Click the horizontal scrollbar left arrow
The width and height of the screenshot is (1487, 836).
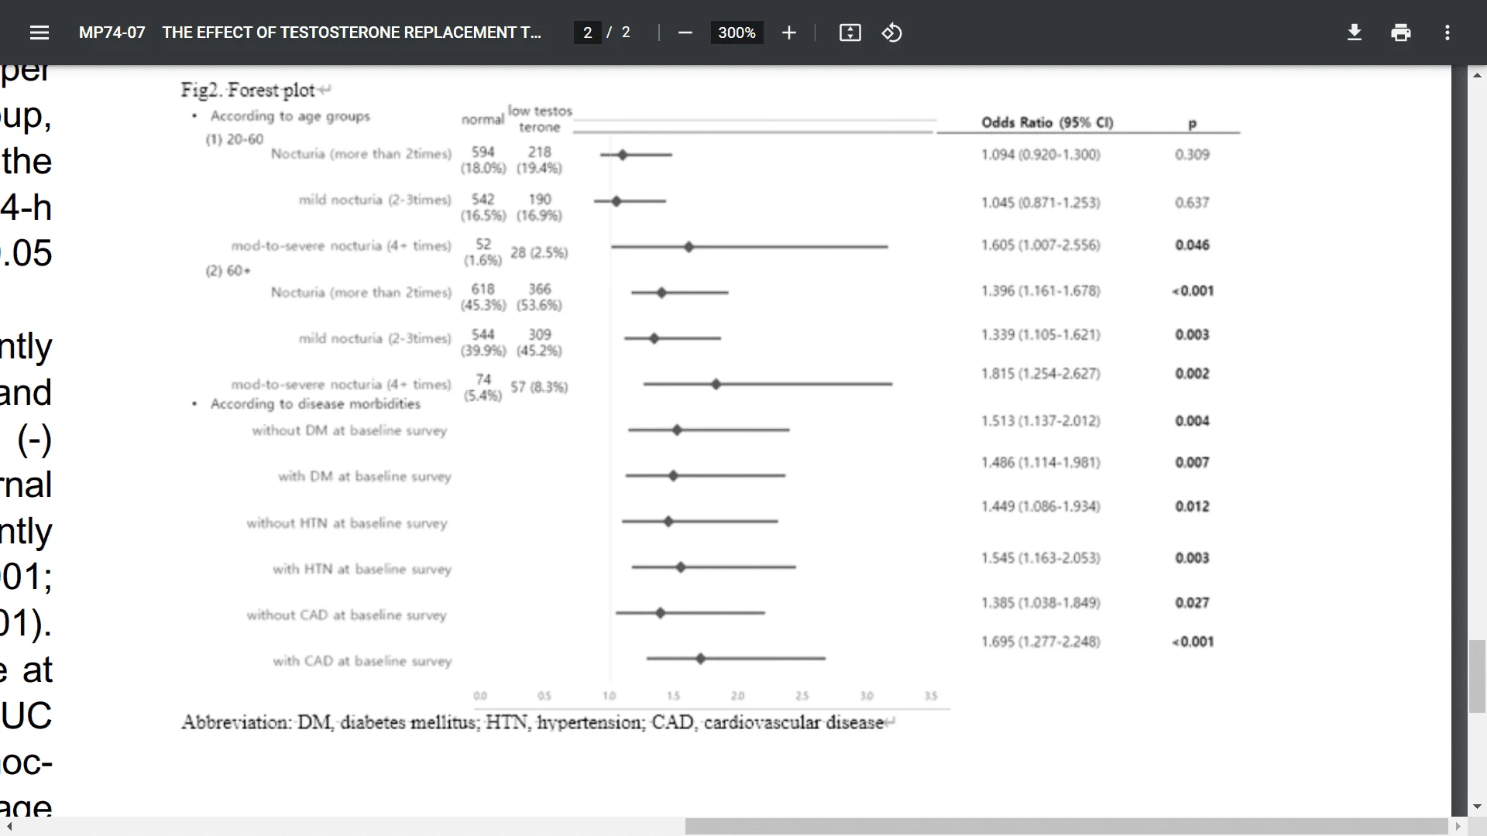[9, 827]
